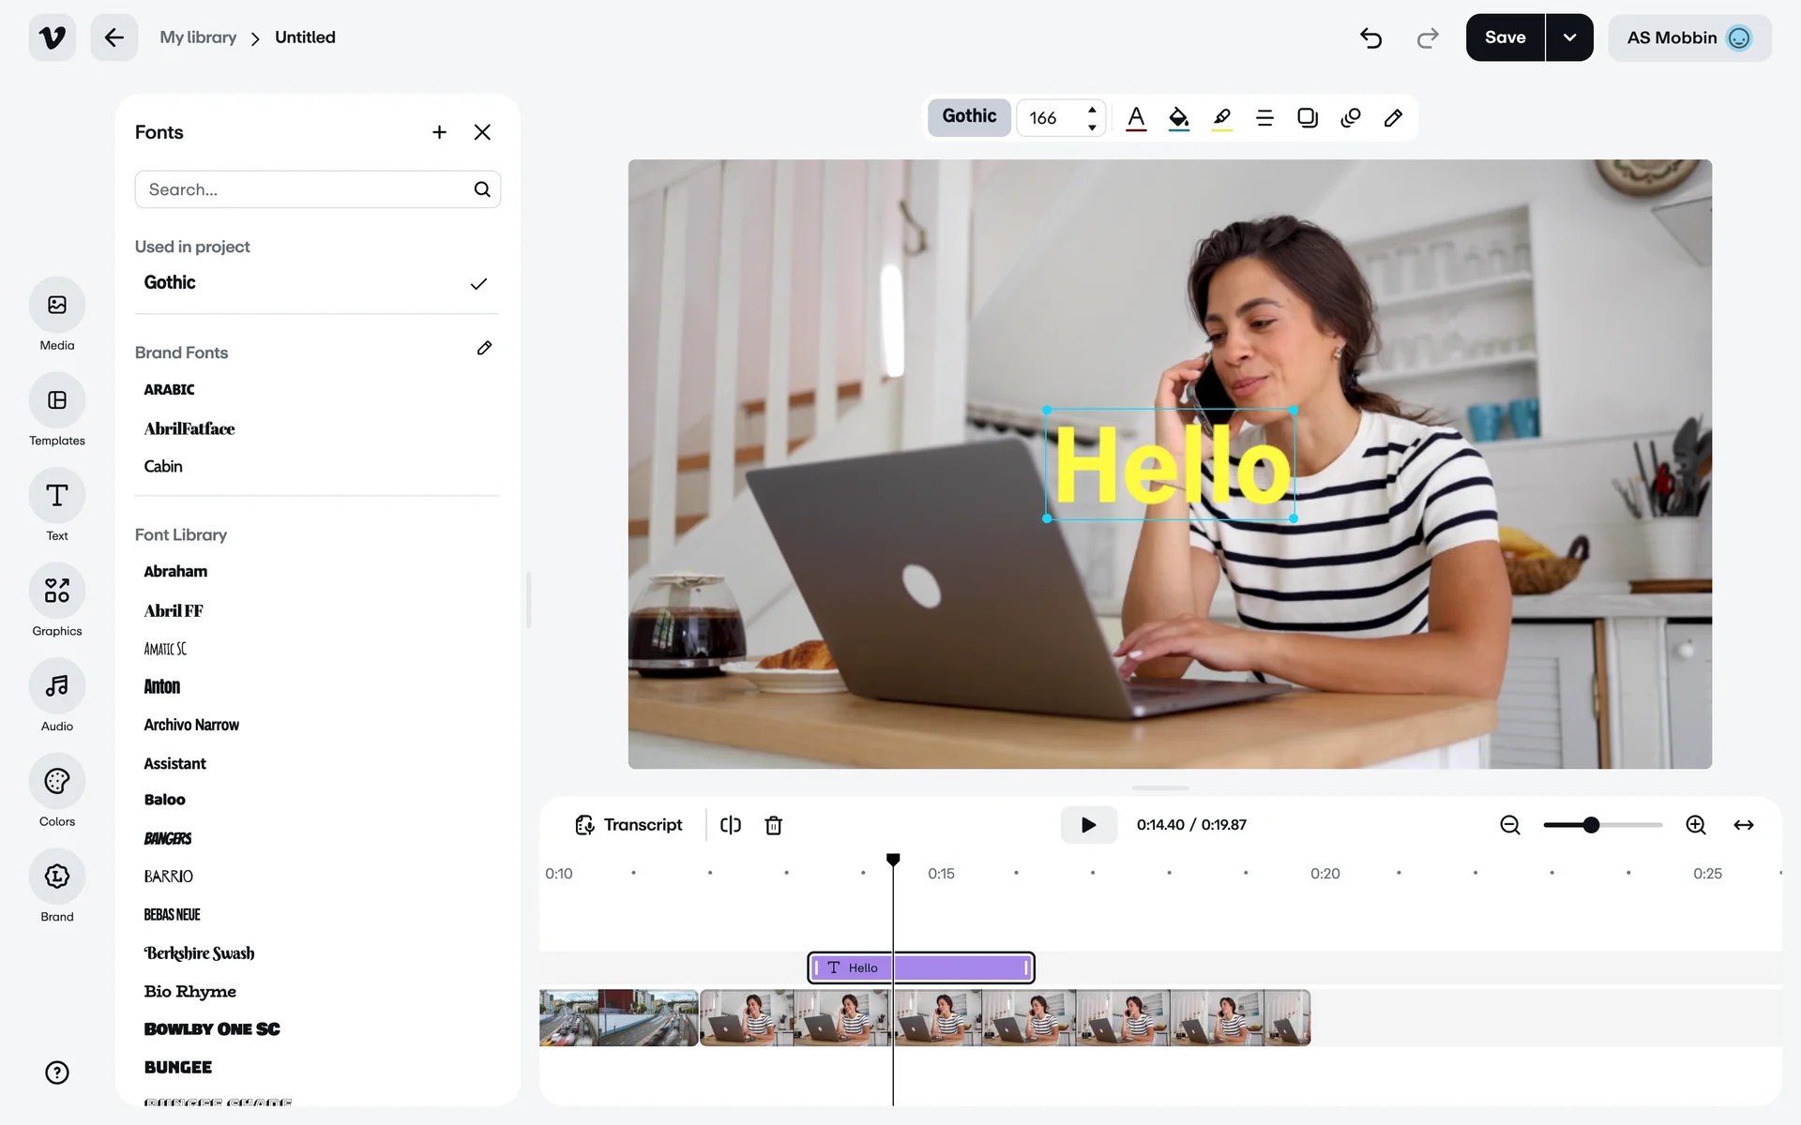Adjust the timeline zoom slider handle
This screenshot has width=1801, height=1125.
click(1591, 825)
